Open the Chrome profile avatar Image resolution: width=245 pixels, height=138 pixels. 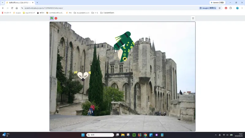click(x=237, y=8)
